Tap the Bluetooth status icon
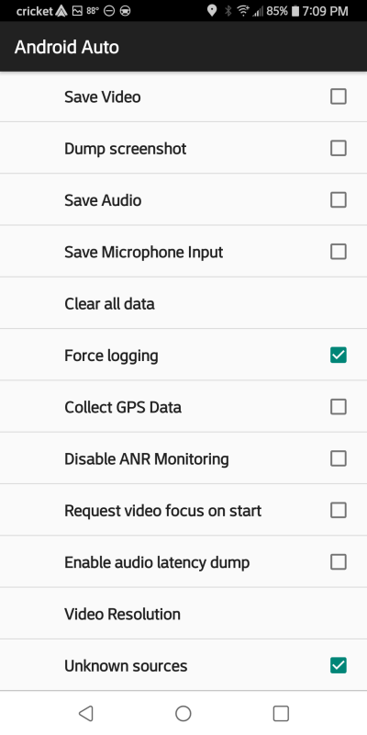 point(228,11)
